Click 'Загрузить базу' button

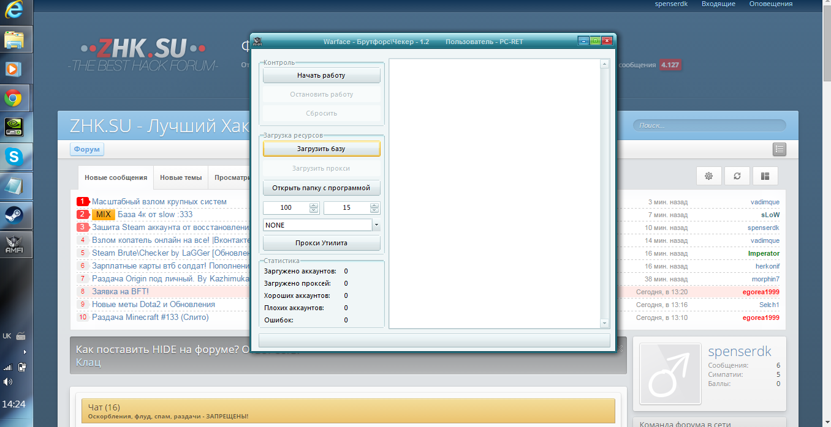(x=321, y=149)
